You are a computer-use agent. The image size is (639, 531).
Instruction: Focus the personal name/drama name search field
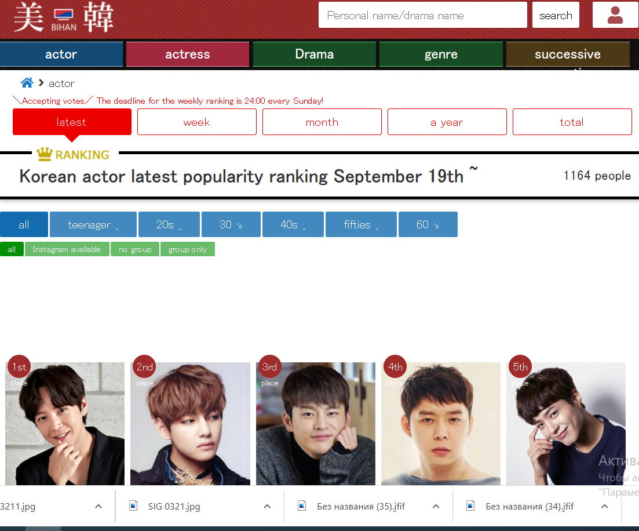[x=422, y=15]
